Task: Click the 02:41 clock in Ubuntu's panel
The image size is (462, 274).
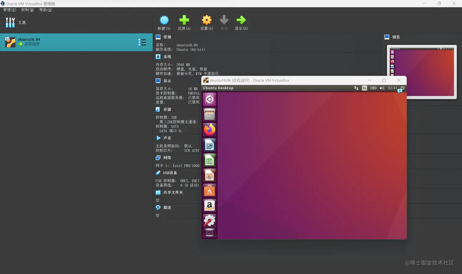Action: click(392, 88)
